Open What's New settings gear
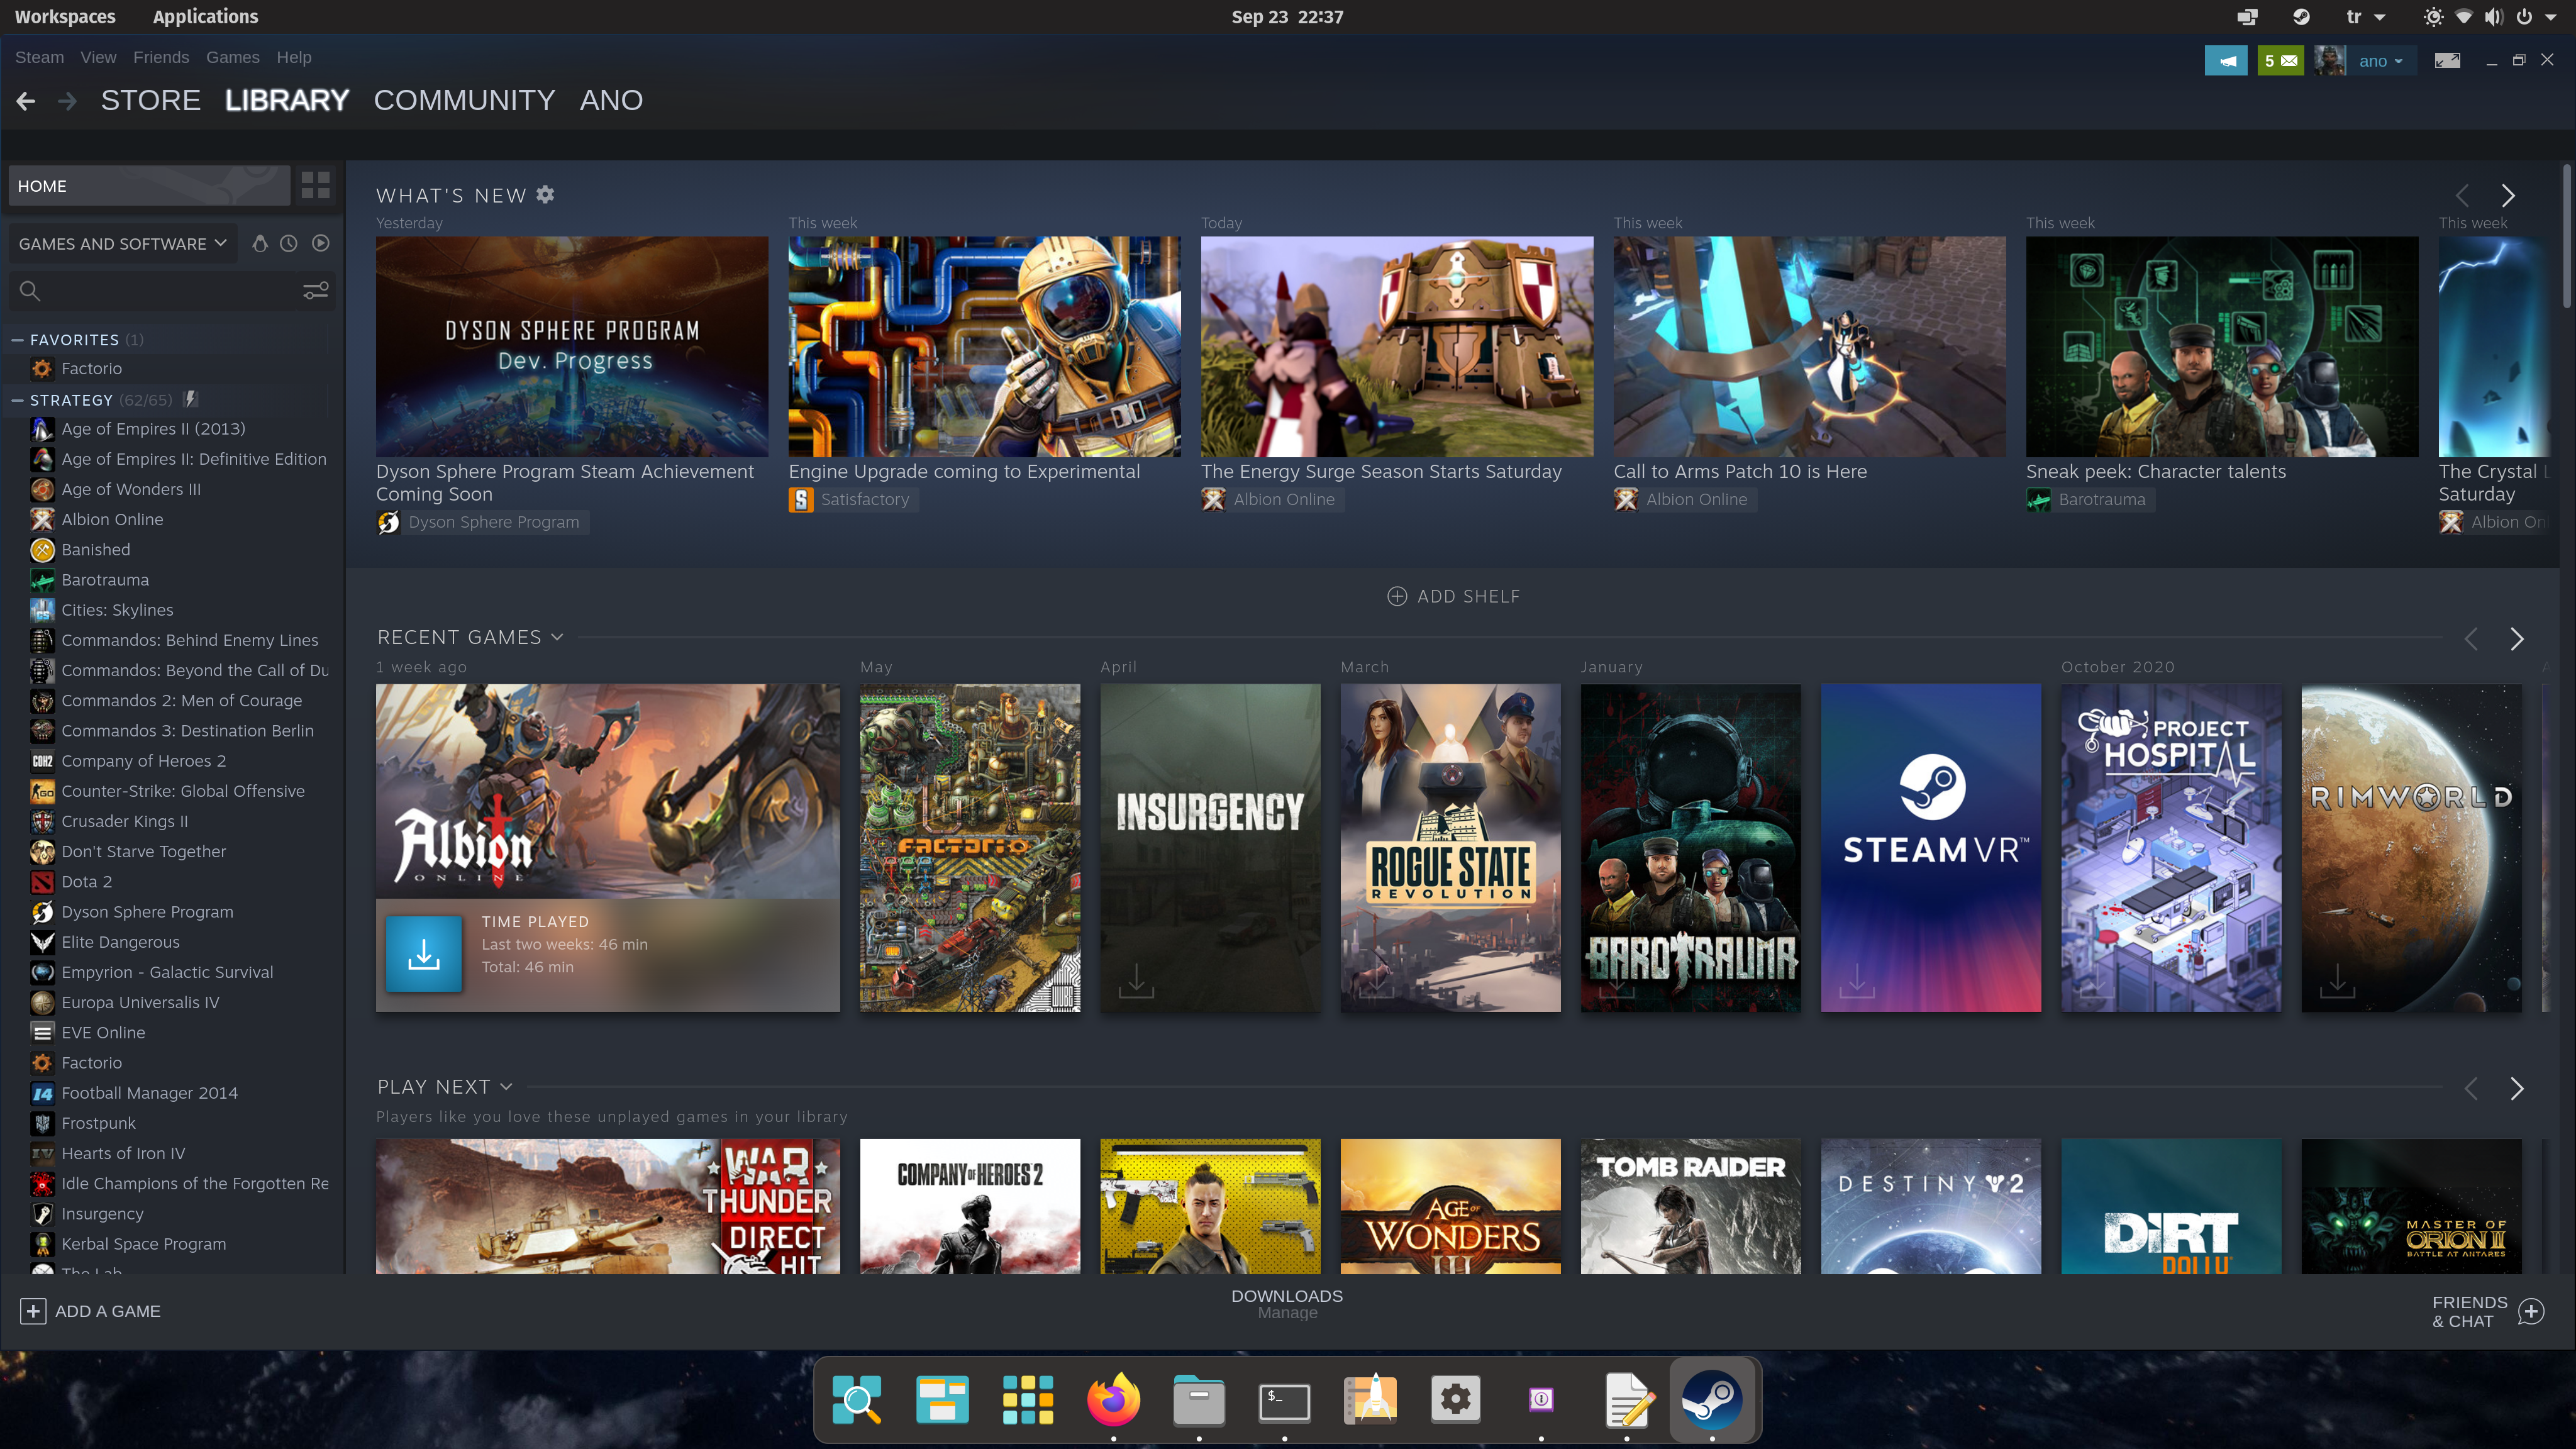2576x1449 pixels. click(x=545, y=195)
